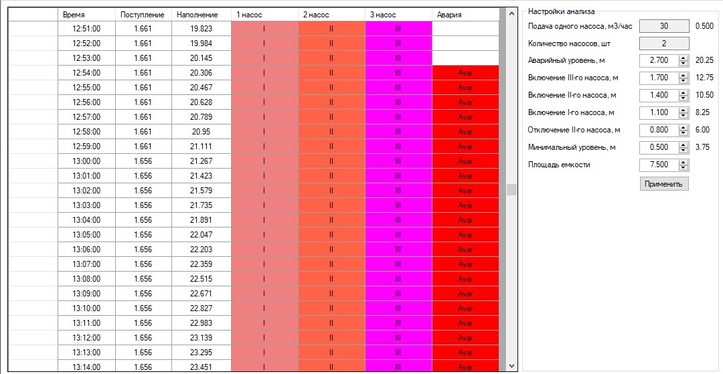This screenshot has width=723, height=374.
Task: Decrease Включение III-го насоса with down arrow
Action: 683,80
